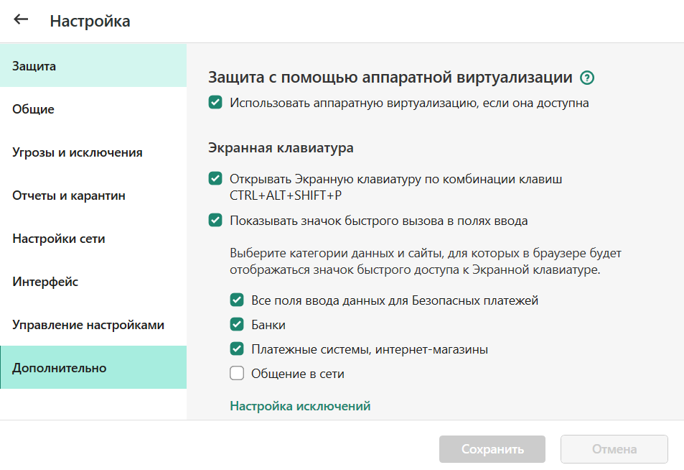Screen dimensions: 684x470
Task: Open Интерфейс settings section
Action: pos(93,282)
